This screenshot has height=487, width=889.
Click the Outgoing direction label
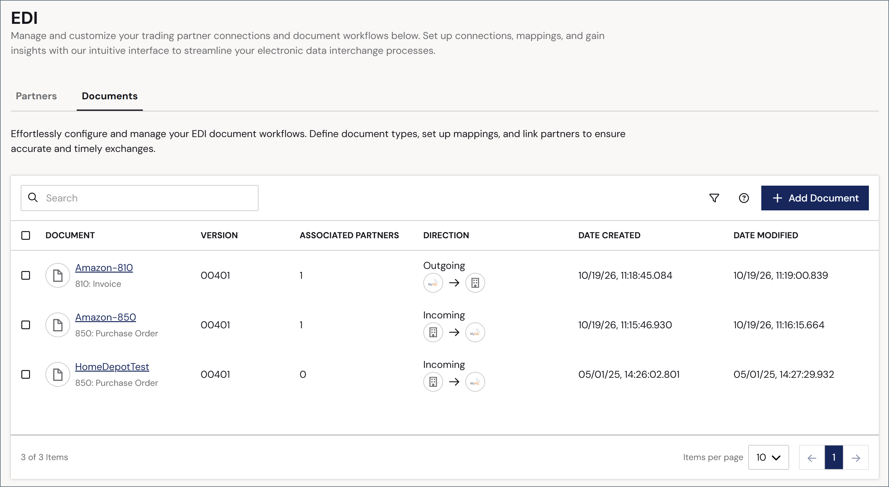point(444,265)
